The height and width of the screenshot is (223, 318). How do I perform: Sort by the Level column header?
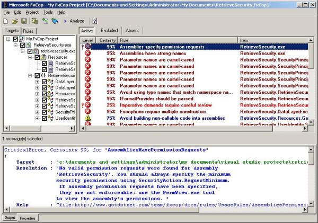(x=87, y=40)
